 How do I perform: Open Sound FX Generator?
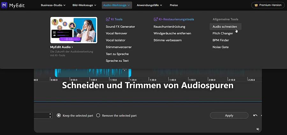point(121,27)
